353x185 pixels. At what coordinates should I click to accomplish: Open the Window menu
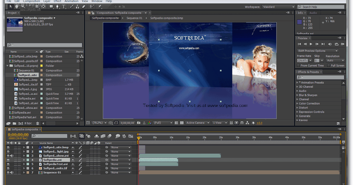[97, 1]
